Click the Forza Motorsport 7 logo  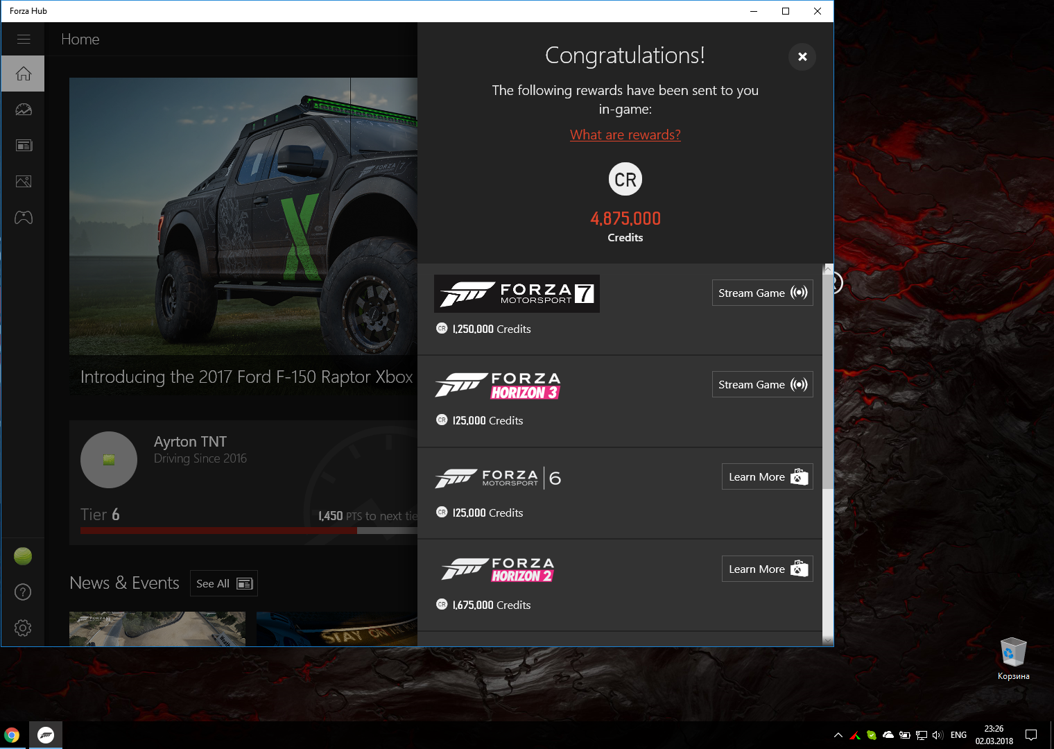pyautogui.click(x=517, y=293)
